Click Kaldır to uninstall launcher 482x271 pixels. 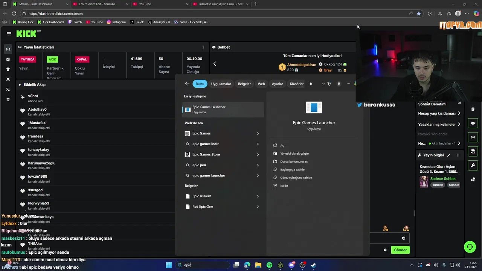coord(284,186)
